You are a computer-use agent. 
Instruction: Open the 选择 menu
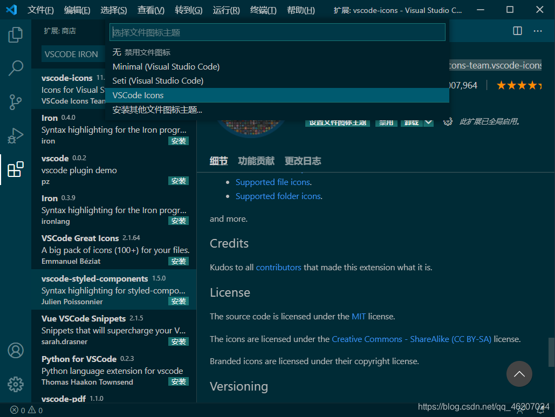tap(114, 10)
